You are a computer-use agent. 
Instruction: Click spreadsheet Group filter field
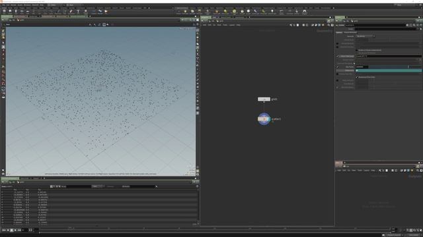coord(79,186)
